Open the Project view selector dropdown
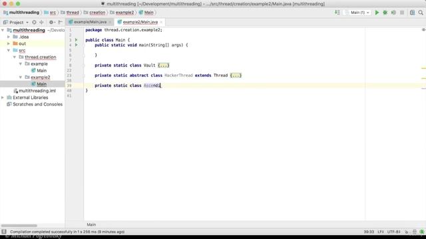The height and width of the screenshot is (239, 426). 16,22
